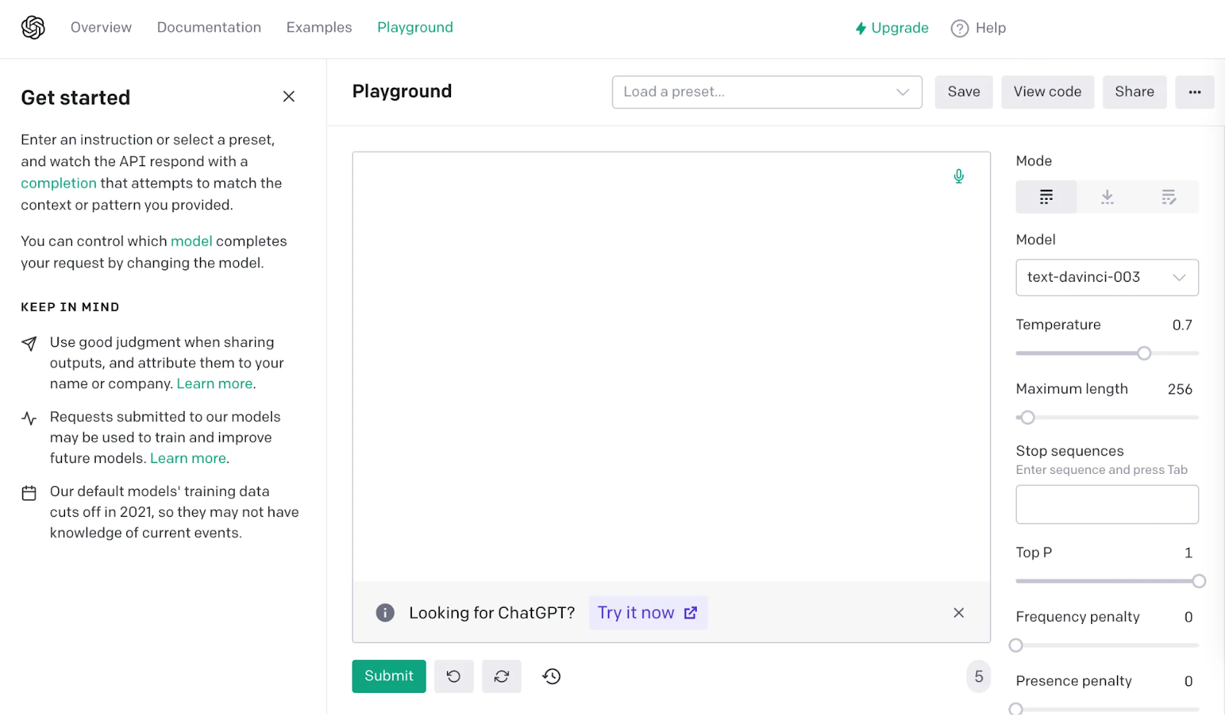Image resolution: width=1225 pixels, height=715 pixels.
Task: Click inside the prompt text area
Action: (x=671, y=367)
